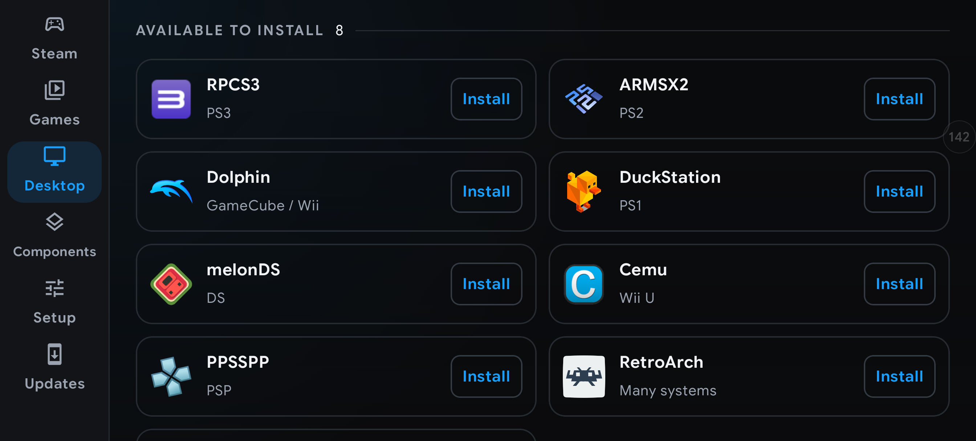This screenshot has height=441, width=976.
Task: Click the PPSSPP logo
Action: (171, 376)
